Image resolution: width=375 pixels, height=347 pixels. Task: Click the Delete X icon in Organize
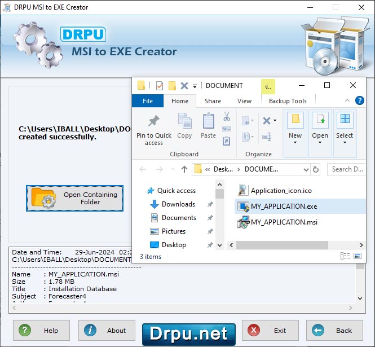click(x=266, y=121)
